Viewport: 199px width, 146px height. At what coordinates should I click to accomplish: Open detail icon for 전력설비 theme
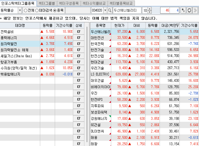[x=79, y=31]
